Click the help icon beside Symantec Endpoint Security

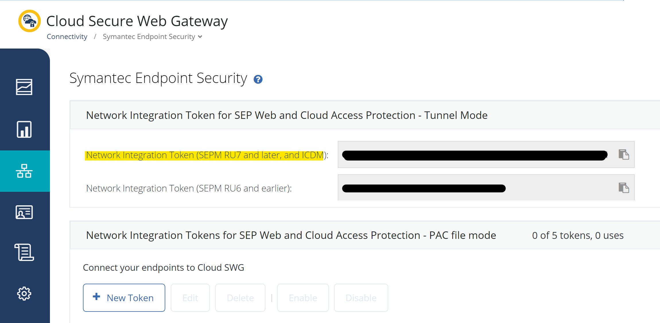pyautogui.click(x=258, y=79)
